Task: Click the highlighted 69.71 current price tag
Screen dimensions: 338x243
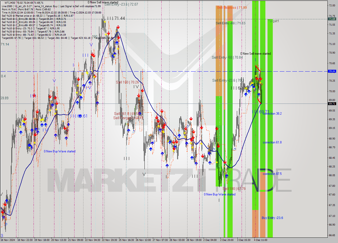Action: [332, 104]
